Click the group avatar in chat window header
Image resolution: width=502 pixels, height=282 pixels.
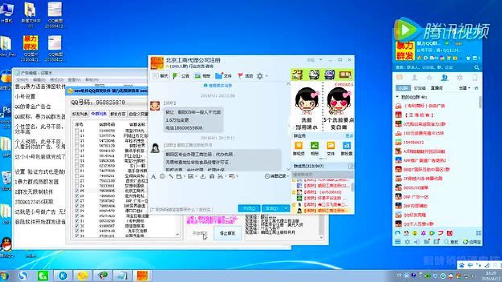coord(157,63)
